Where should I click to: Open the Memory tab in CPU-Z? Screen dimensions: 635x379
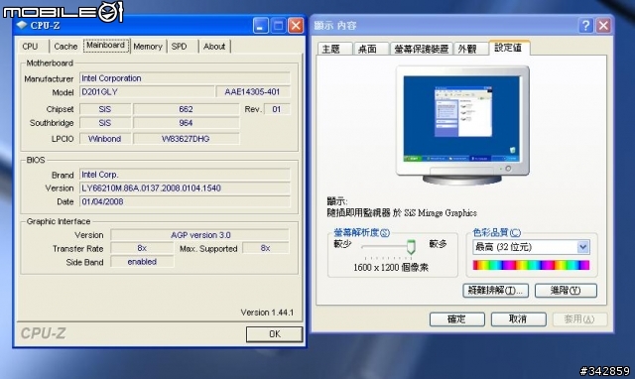tap(148, 47)
